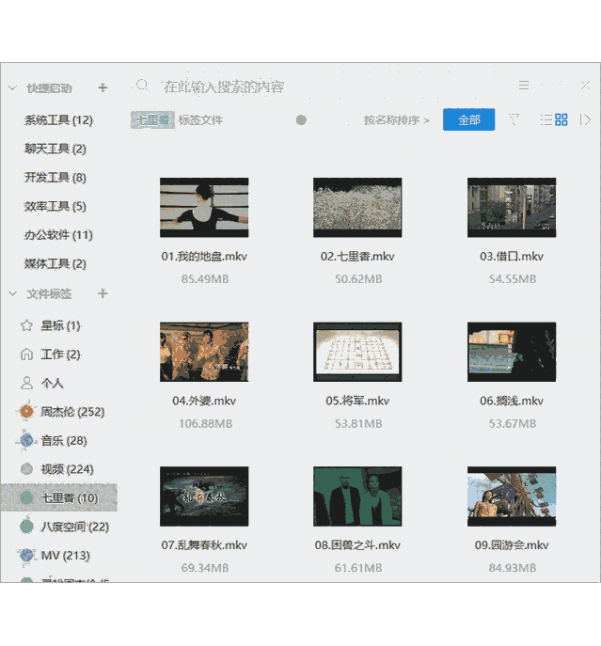Open the 工作 (2) tag
The image size is (601, 646).
[61, 355]
